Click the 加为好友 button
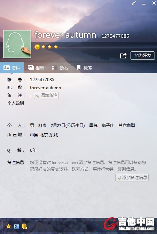The image size is (157, 234). [x=143, y=56]
